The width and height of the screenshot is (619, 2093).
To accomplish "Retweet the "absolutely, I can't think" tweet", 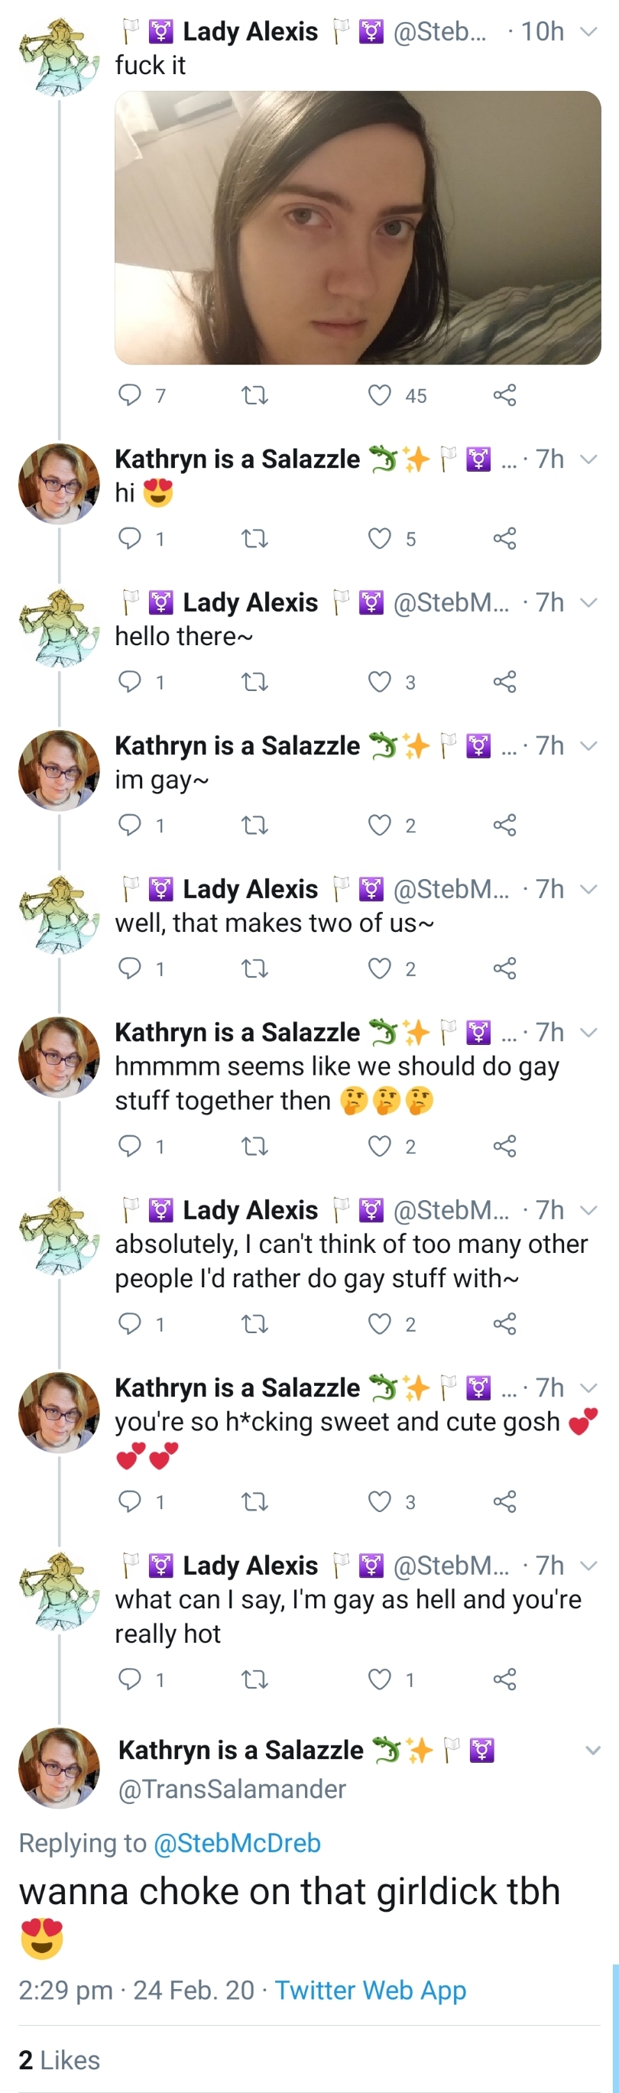I will point(255,1323).
